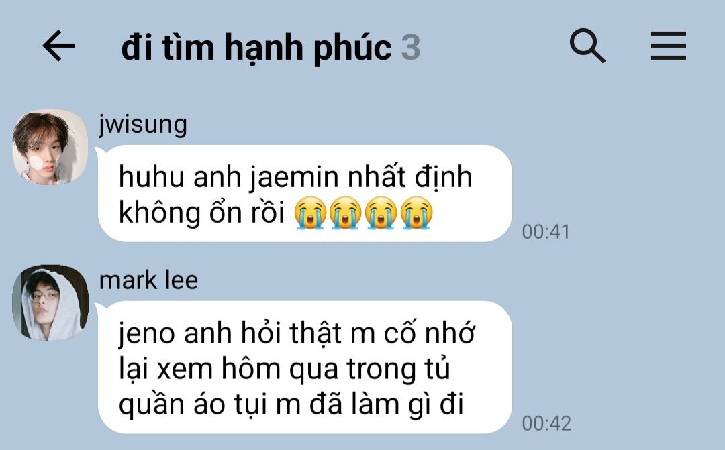The width and height of the screenshot is (725, 450).
Task: Click the sender name "mark lee"
Action: [148, 280]
